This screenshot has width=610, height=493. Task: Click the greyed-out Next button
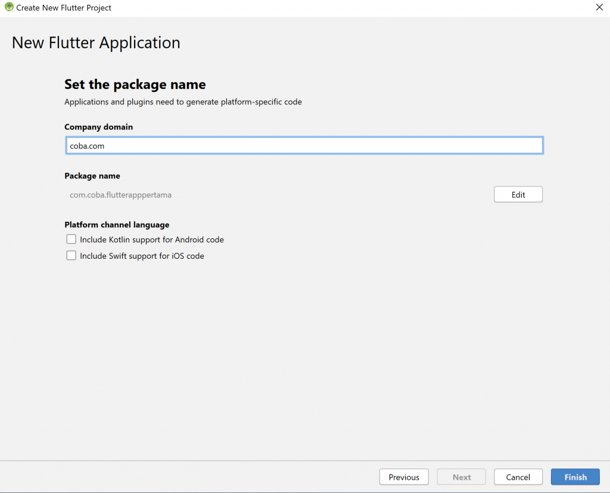click(x=461, y=477)
